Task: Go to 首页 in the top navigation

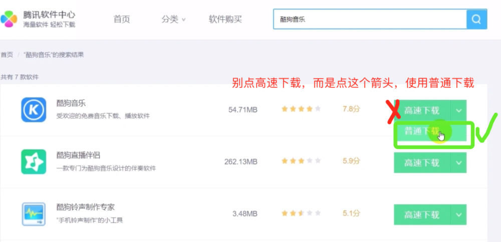Action: [122, 19]
